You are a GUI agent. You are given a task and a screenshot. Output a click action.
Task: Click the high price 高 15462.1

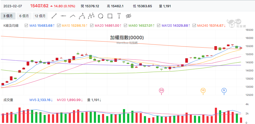[x=115, y=6]
